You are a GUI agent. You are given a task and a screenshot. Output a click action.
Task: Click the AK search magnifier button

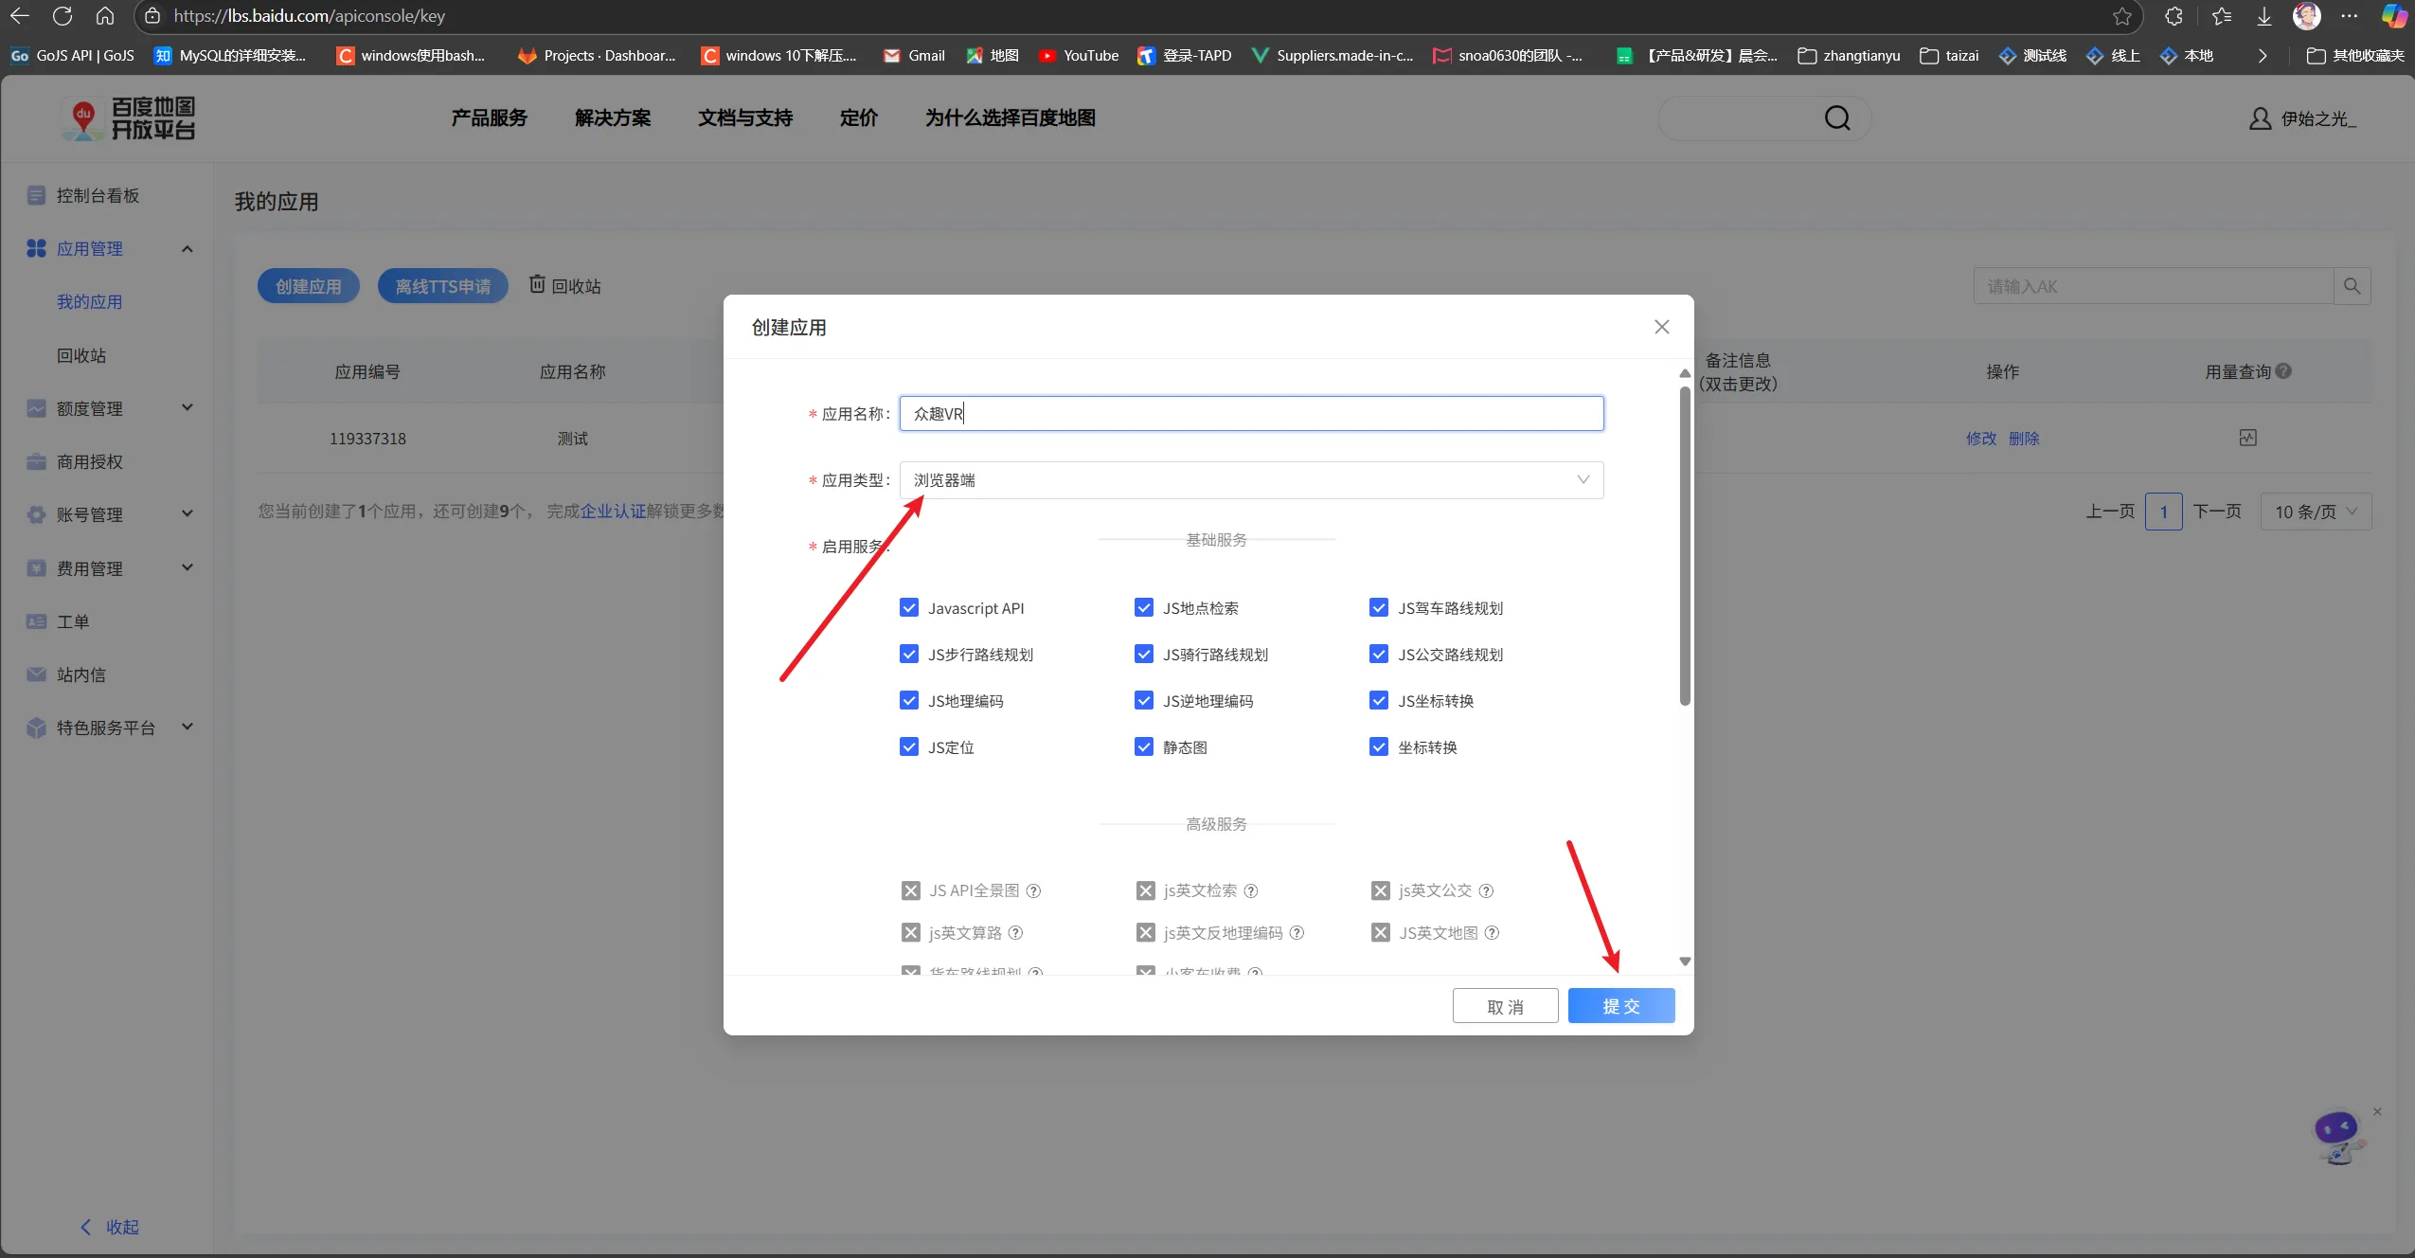pos(2352,286)
